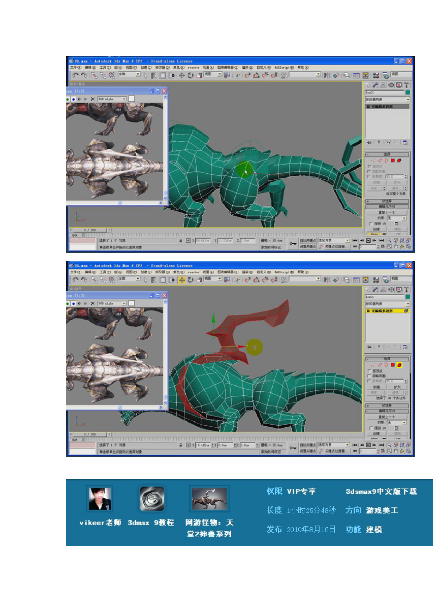The image size is (433, 613).
Task: Click 收缩 button in lower screenshot
Action: tap(376, 387)
